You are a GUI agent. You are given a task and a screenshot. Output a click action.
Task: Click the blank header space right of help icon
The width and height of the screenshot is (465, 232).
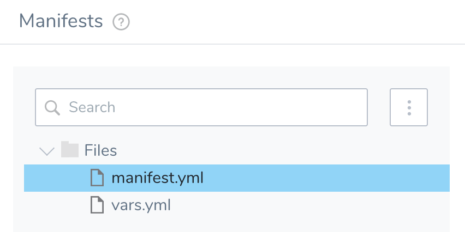296,22
